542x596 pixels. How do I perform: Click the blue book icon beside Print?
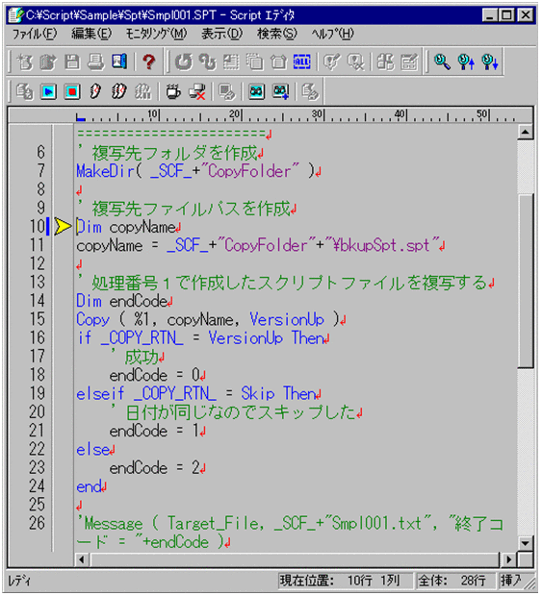[119, 62]
